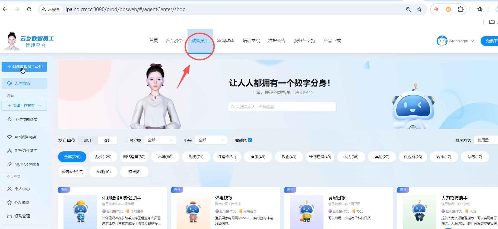This screenshot has width=498, height=229.
Task: Click 展开 to expand 发布单位
Action: pyautogui.click(x=88, y=140)
